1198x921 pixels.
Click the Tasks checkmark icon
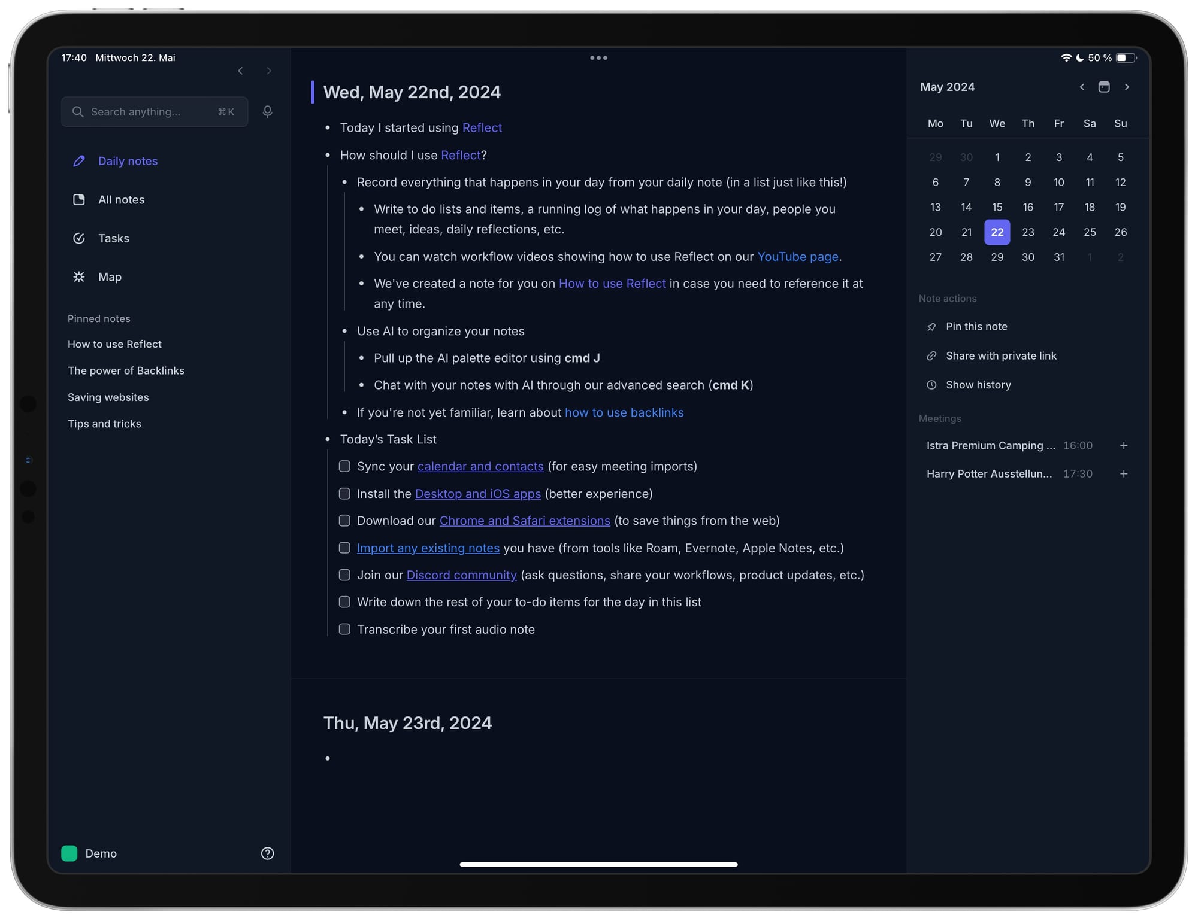pos(79,238)
